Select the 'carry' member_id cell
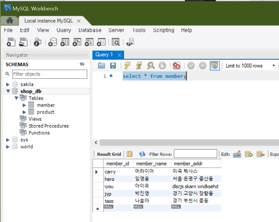The image size is (279, 222). pyautogui.click(x=118, y=172)
